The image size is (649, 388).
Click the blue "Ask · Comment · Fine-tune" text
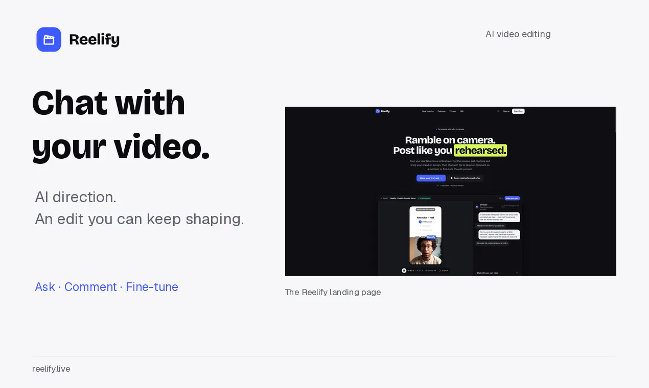pyautogui.click(x=106, y=287)
